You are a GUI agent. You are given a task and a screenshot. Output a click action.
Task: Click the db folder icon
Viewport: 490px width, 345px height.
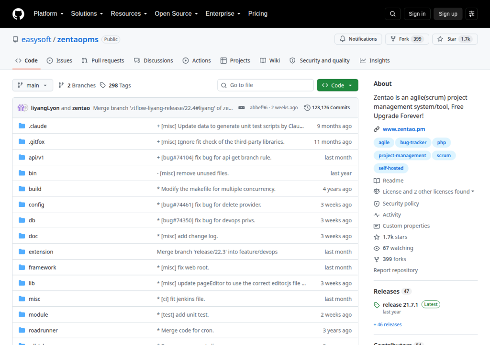pyautogui.click(x=22, y=220)
